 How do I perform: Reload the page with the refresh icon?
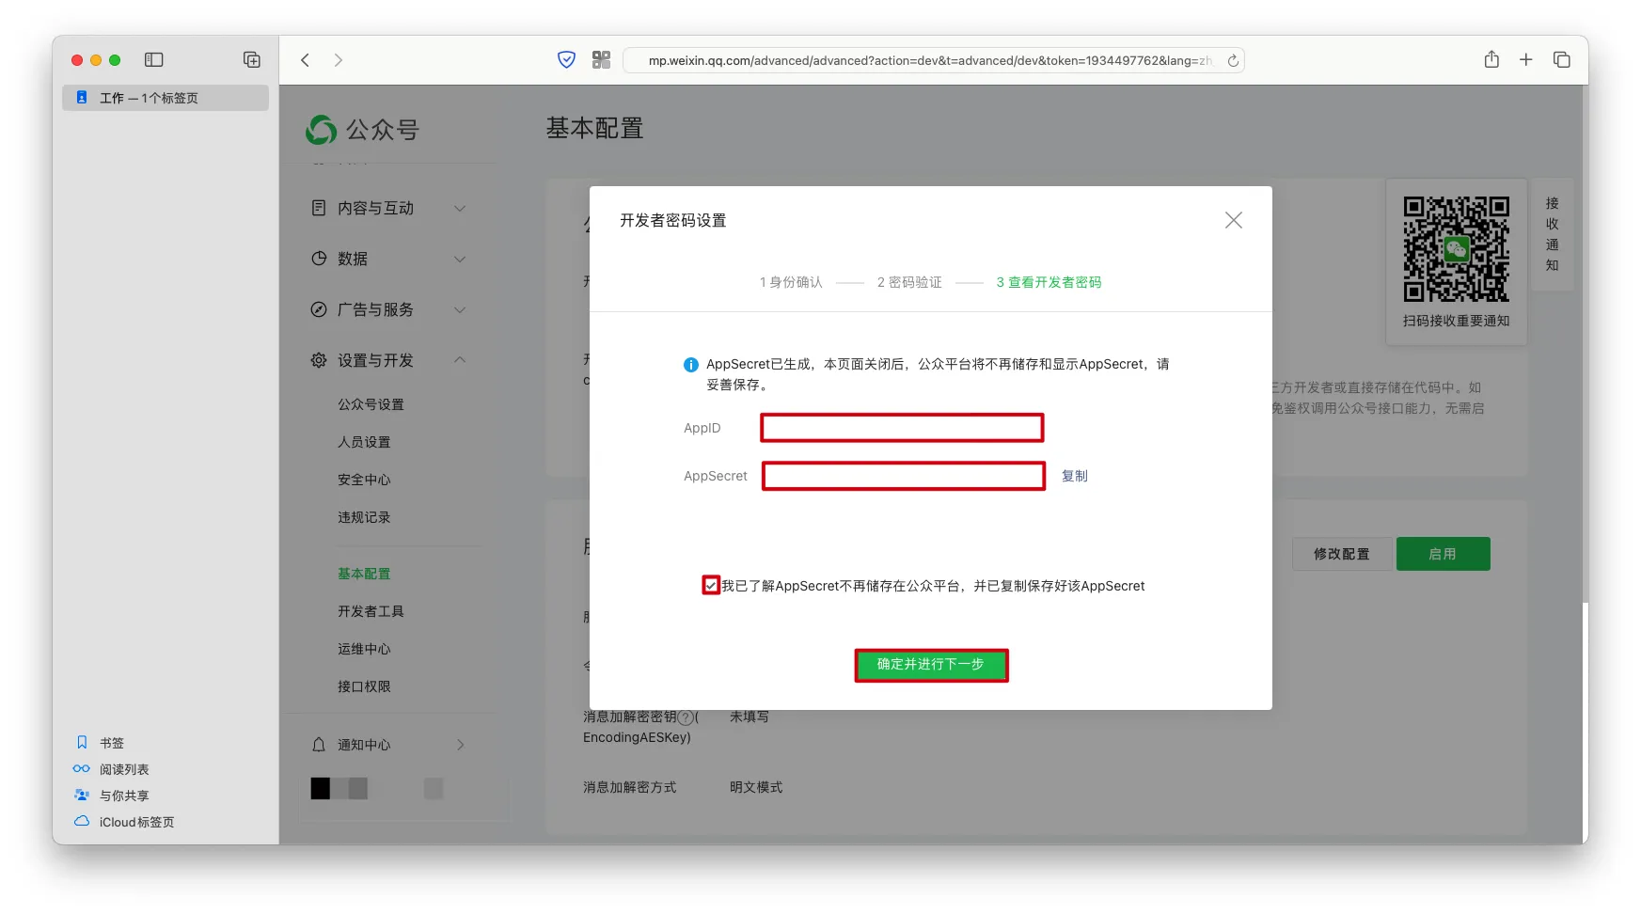pyautogui.click(x=1233, y=60)
